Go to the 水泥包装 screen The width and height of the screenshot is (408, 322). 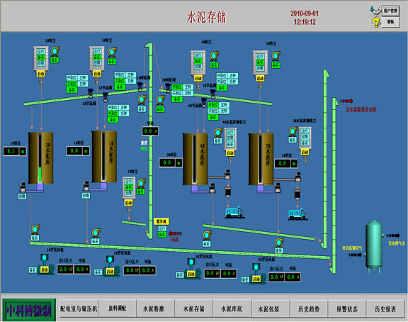[268, 309]
